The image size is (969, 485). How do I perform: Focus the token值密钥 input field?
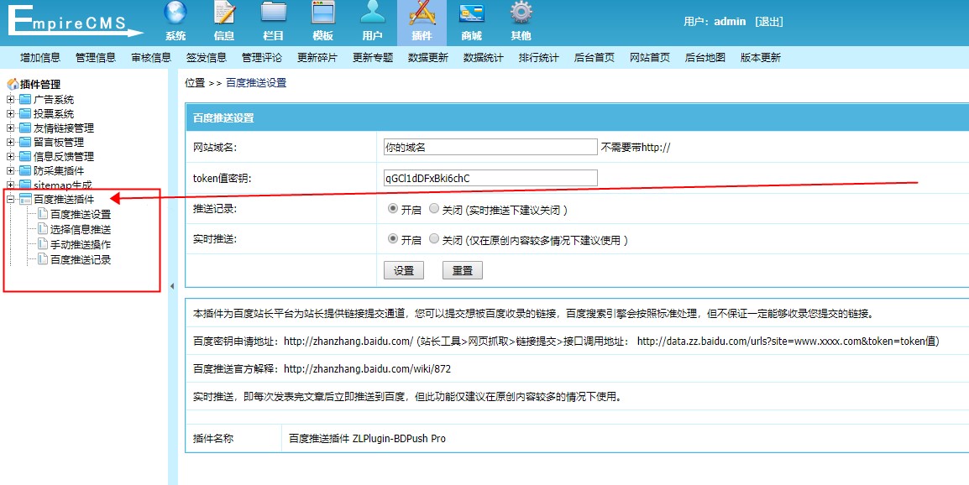490,178
